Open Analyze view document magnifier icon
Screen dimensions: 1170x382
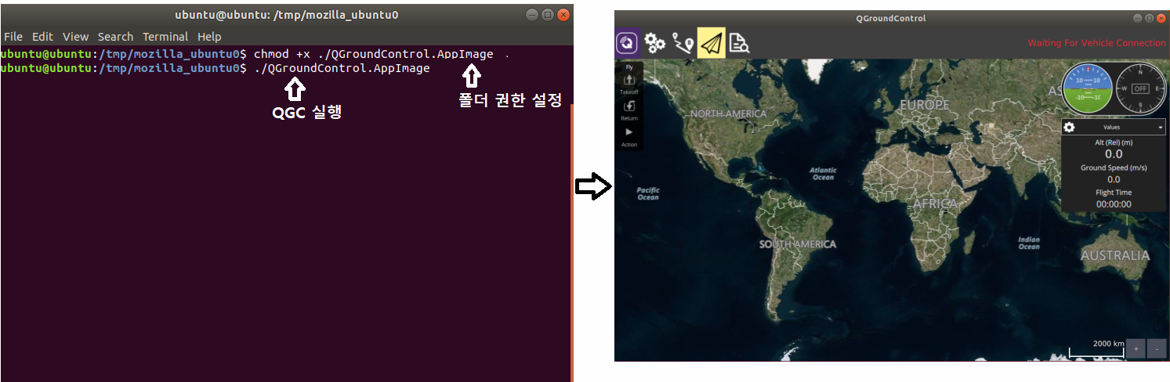tap(739, 44)
